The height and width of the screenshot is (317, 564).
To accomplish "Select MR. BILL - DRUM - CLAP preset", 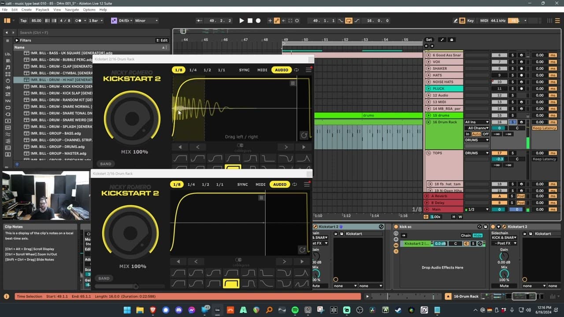I will 58,66.
